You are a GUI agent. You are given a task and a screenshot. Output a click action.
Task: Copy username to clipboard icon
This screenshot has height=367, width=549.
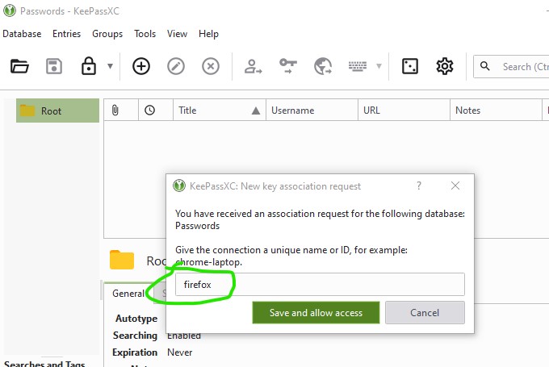coord(253,66)
